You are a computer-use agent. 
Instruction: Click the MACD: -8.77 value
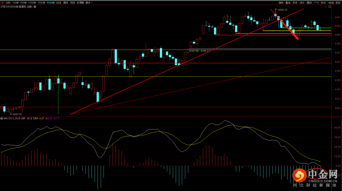coord(52,119)
